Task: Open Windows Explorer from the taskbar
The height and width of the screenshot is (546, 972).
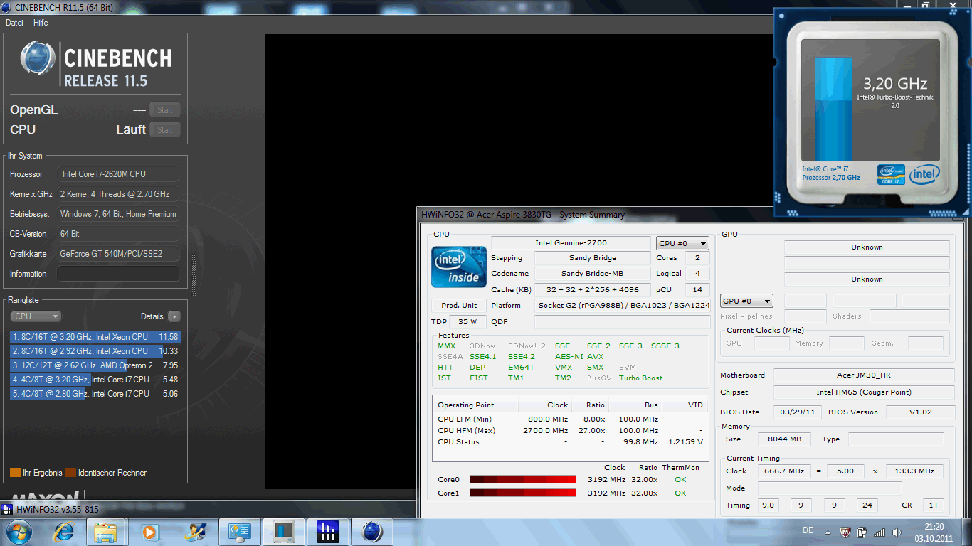Action: click(x=106, y=531)
